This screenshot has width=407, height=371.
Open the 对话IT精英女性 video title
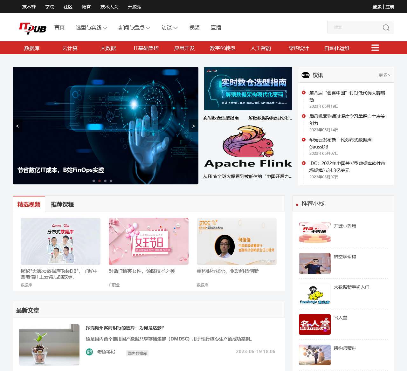tap(142, 271)
